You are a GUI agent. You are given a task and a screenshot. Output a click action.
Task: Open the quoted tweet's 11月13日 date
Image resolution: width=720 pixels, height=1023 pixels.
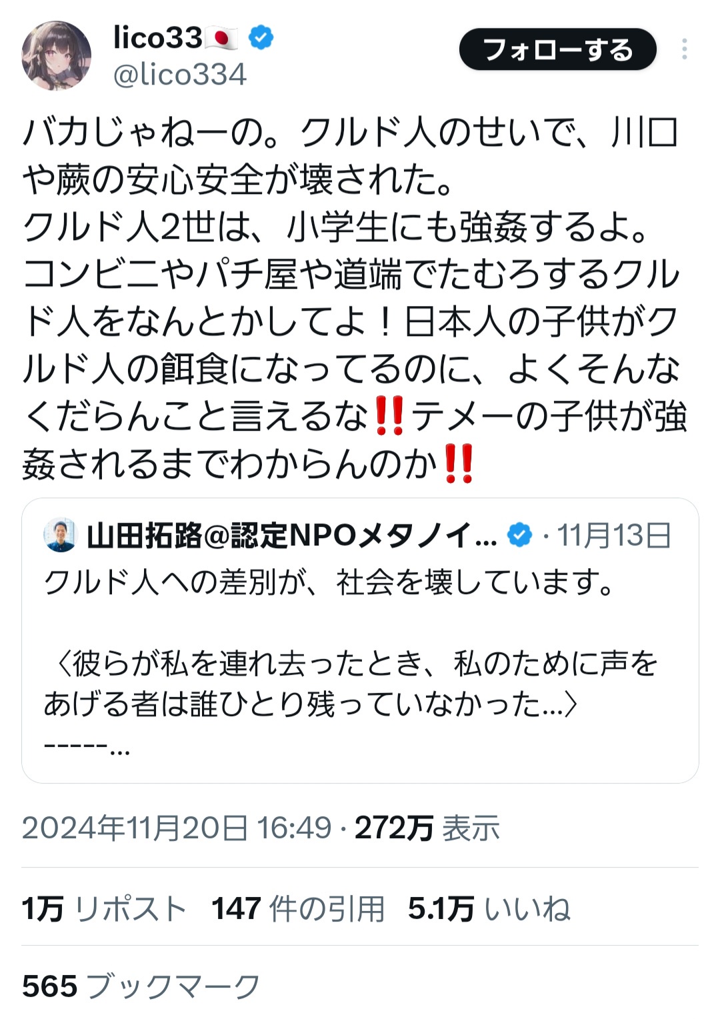point(614,536)
